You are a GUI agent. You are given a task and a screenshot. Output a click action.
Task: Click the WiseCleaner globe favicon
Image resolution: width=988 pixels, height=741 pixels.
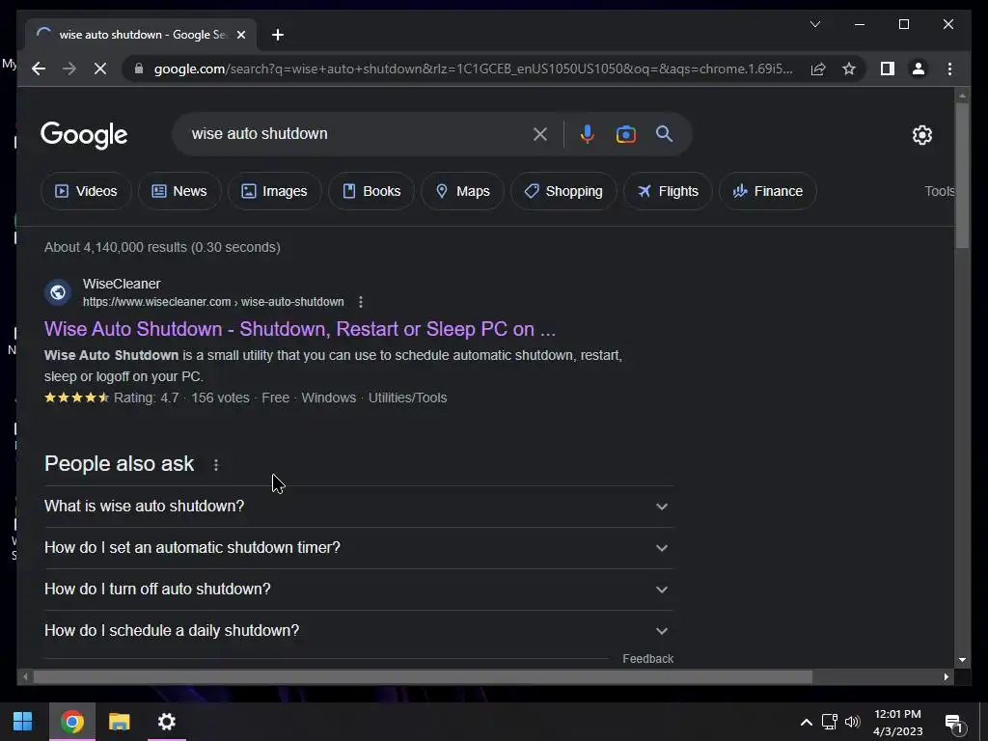[58, 292]
